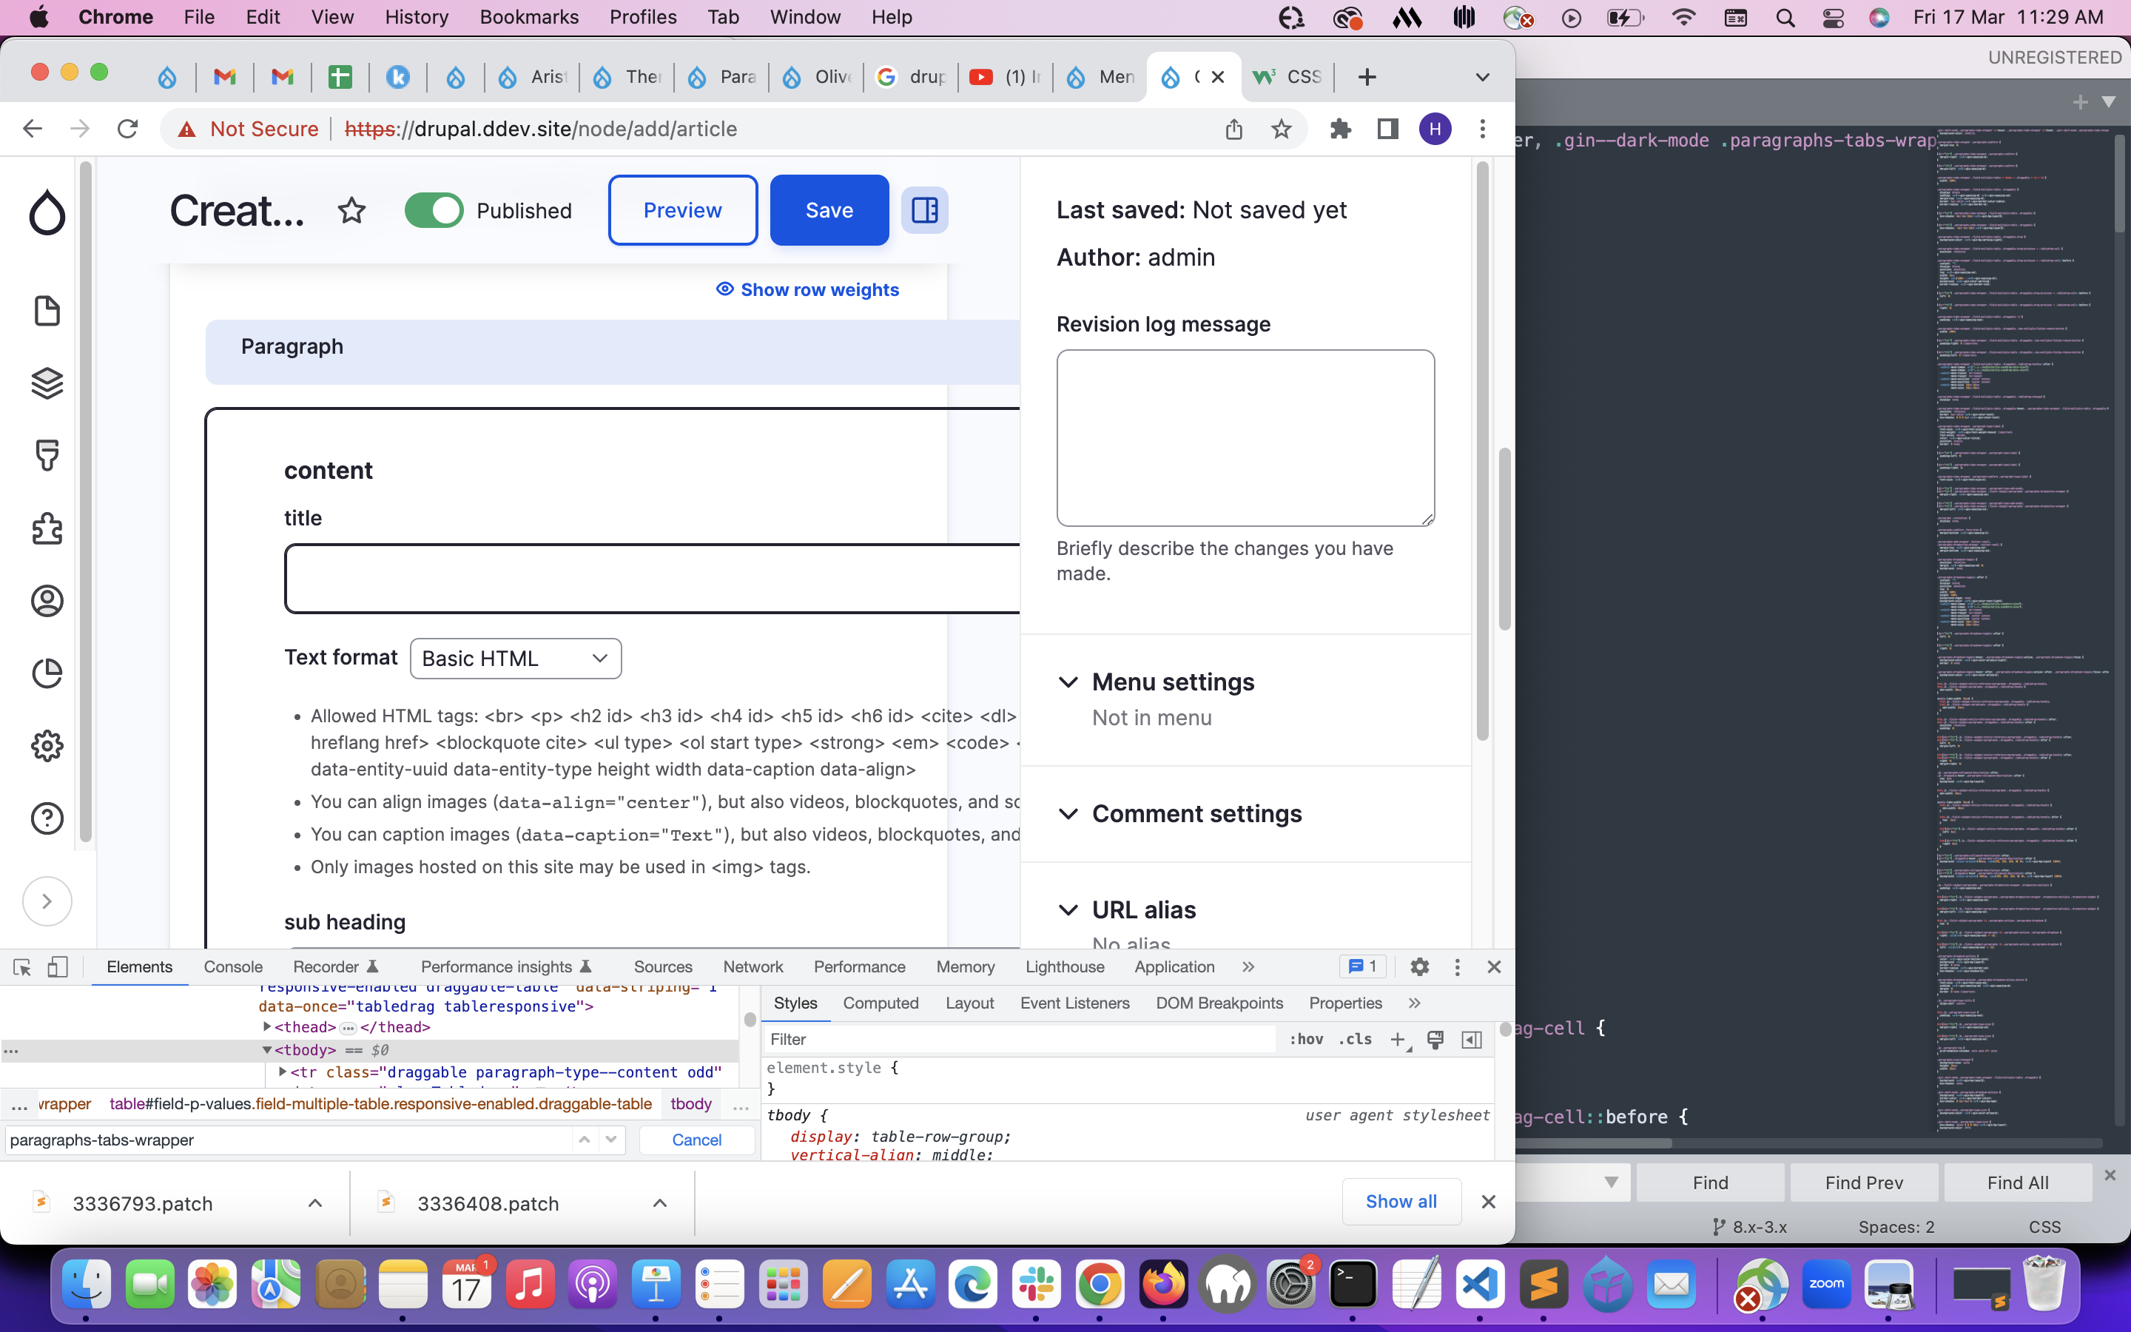
Task: Click the blue Save button
Action: pyautogui.click(x=829, y=211)
